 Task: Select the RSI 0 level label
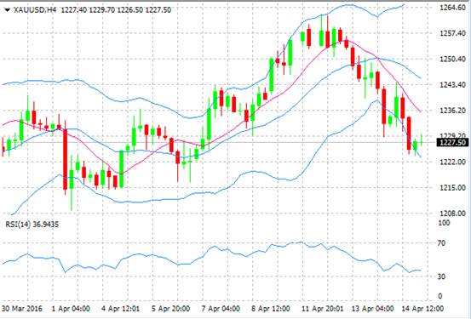[x=440, y=296]
